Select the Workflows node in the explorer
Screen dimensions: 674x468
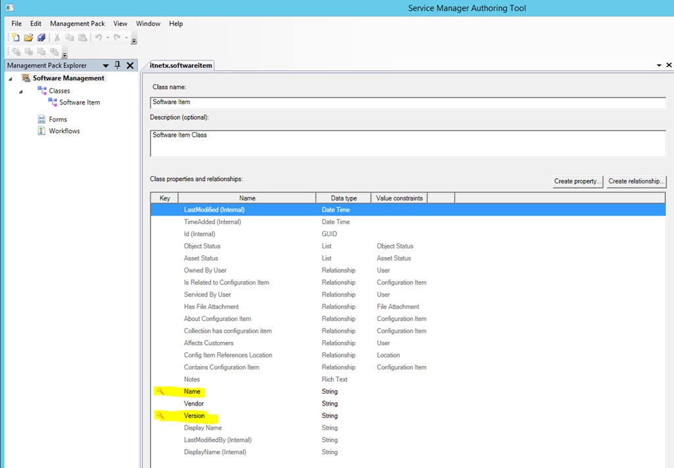(x=64, y=131)
